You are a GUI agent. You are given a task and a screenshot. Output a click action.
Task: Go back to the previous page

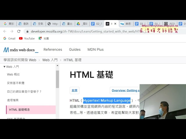[x=5, y=31]
